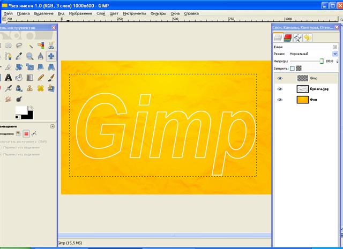Switch to the Undo History tab
Viewport: 343px width, 249px height.
pos(307,38)
